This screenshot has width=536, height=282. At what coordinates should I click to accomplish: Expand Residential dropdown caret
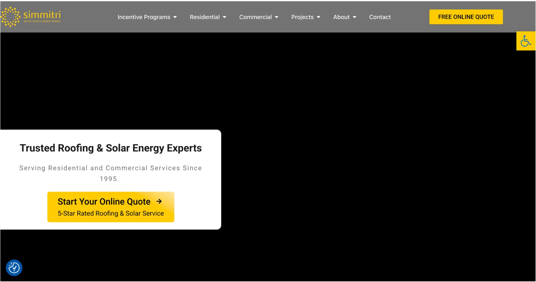pyautogui.click(x=225, y=17)
